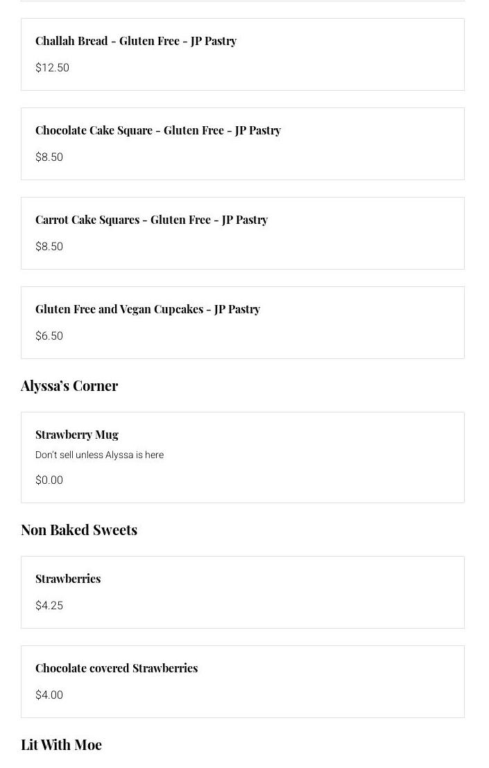Screen dimensions: 489x768
Task: Select the Strawberries item title
Action: (68, 579)
